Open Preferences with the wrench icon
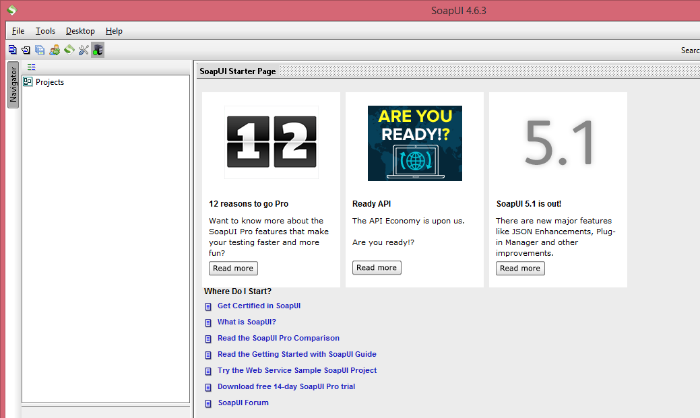 point(84,50)
